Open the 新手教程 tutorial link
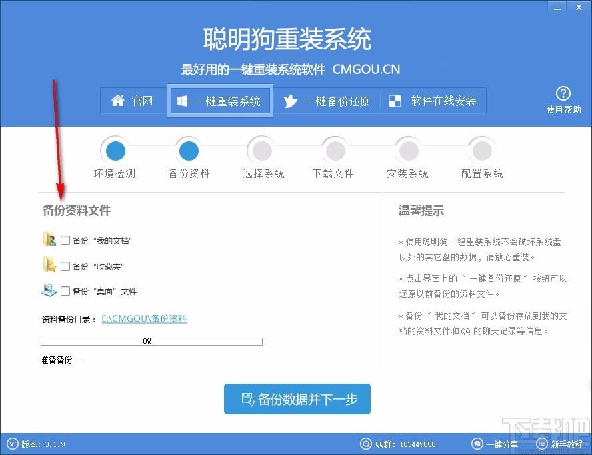The width and height of the screenshot is (592, 455). (567, 444)
